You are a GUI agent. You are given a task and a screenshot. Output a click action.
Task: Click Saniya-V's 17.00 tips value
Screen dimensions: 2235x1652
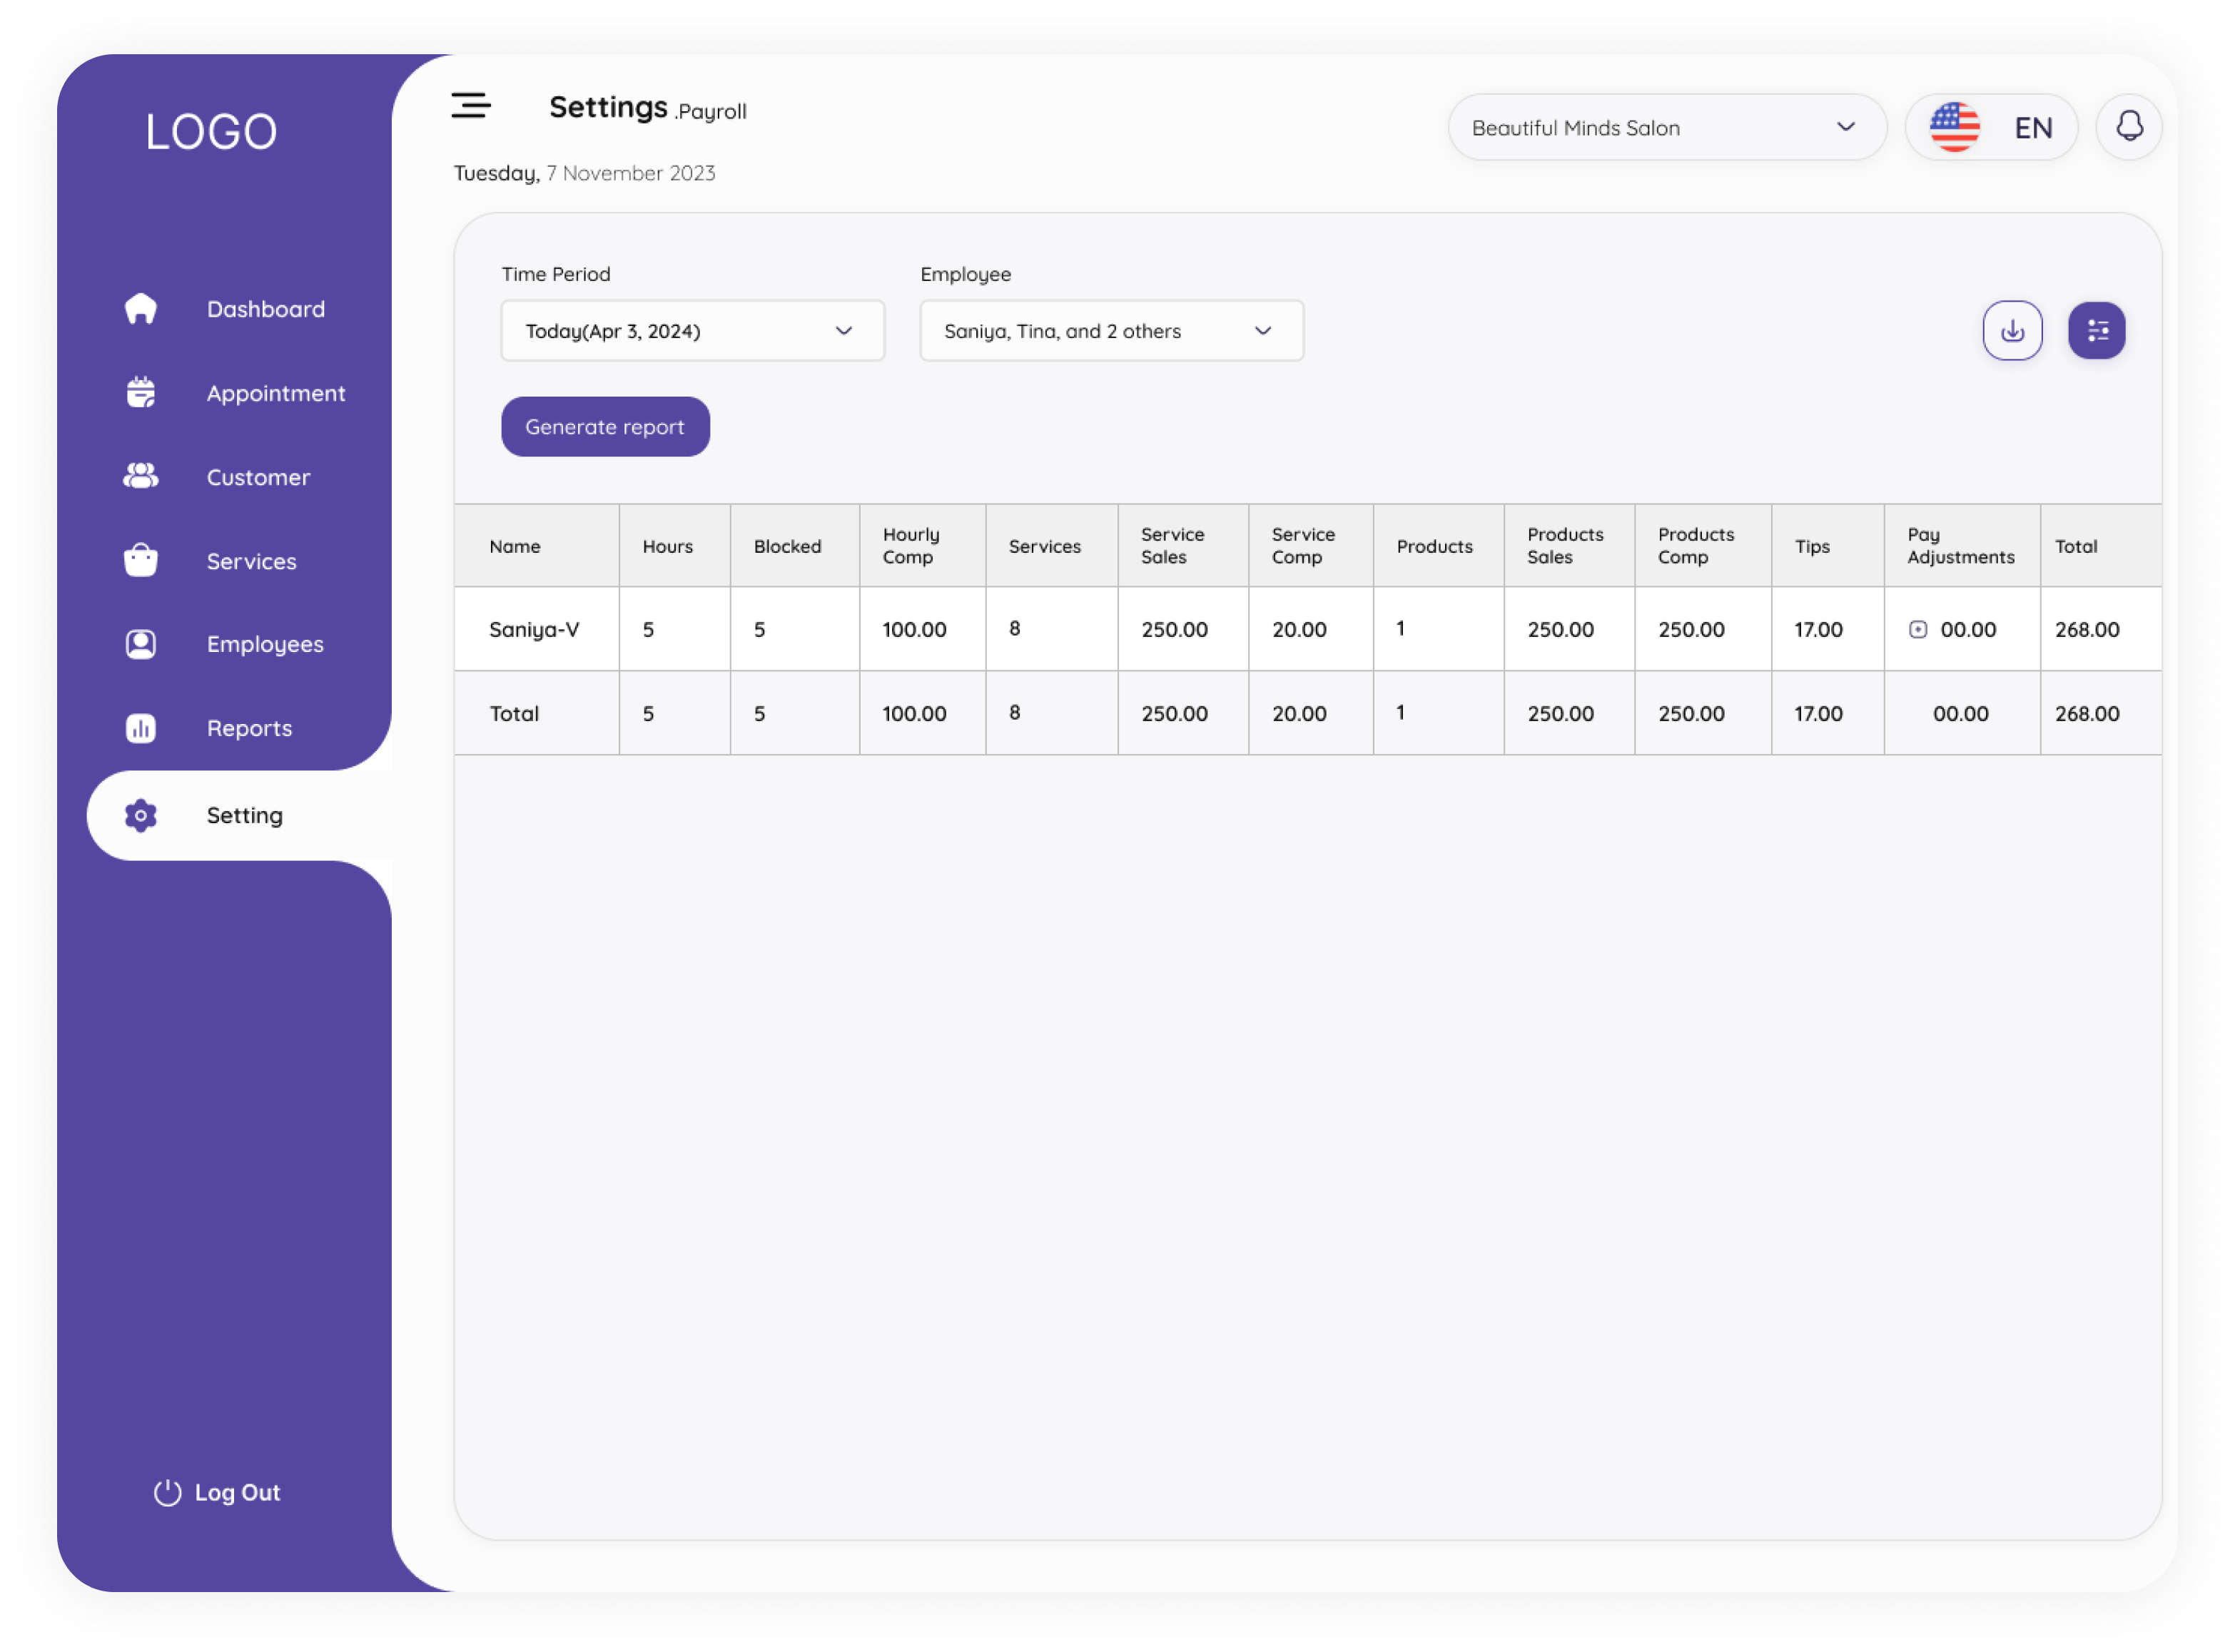click(1818, 629)
